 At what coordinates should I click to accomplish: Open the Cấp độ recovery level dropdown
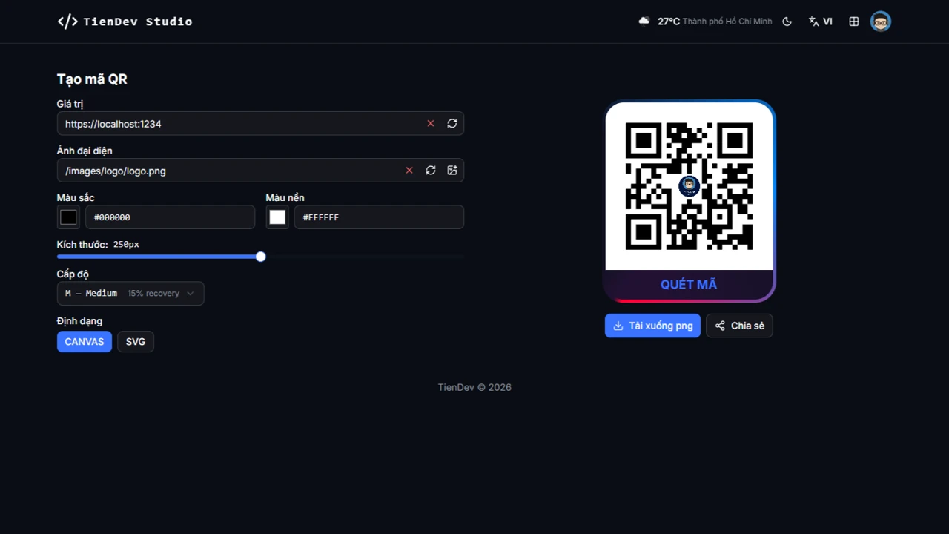130,293
